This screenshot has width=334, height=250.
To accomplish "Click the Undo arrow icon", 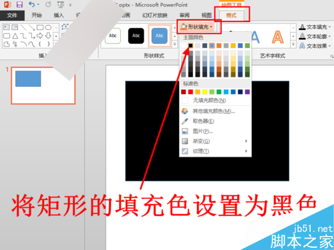I will (x=31, y=4).
